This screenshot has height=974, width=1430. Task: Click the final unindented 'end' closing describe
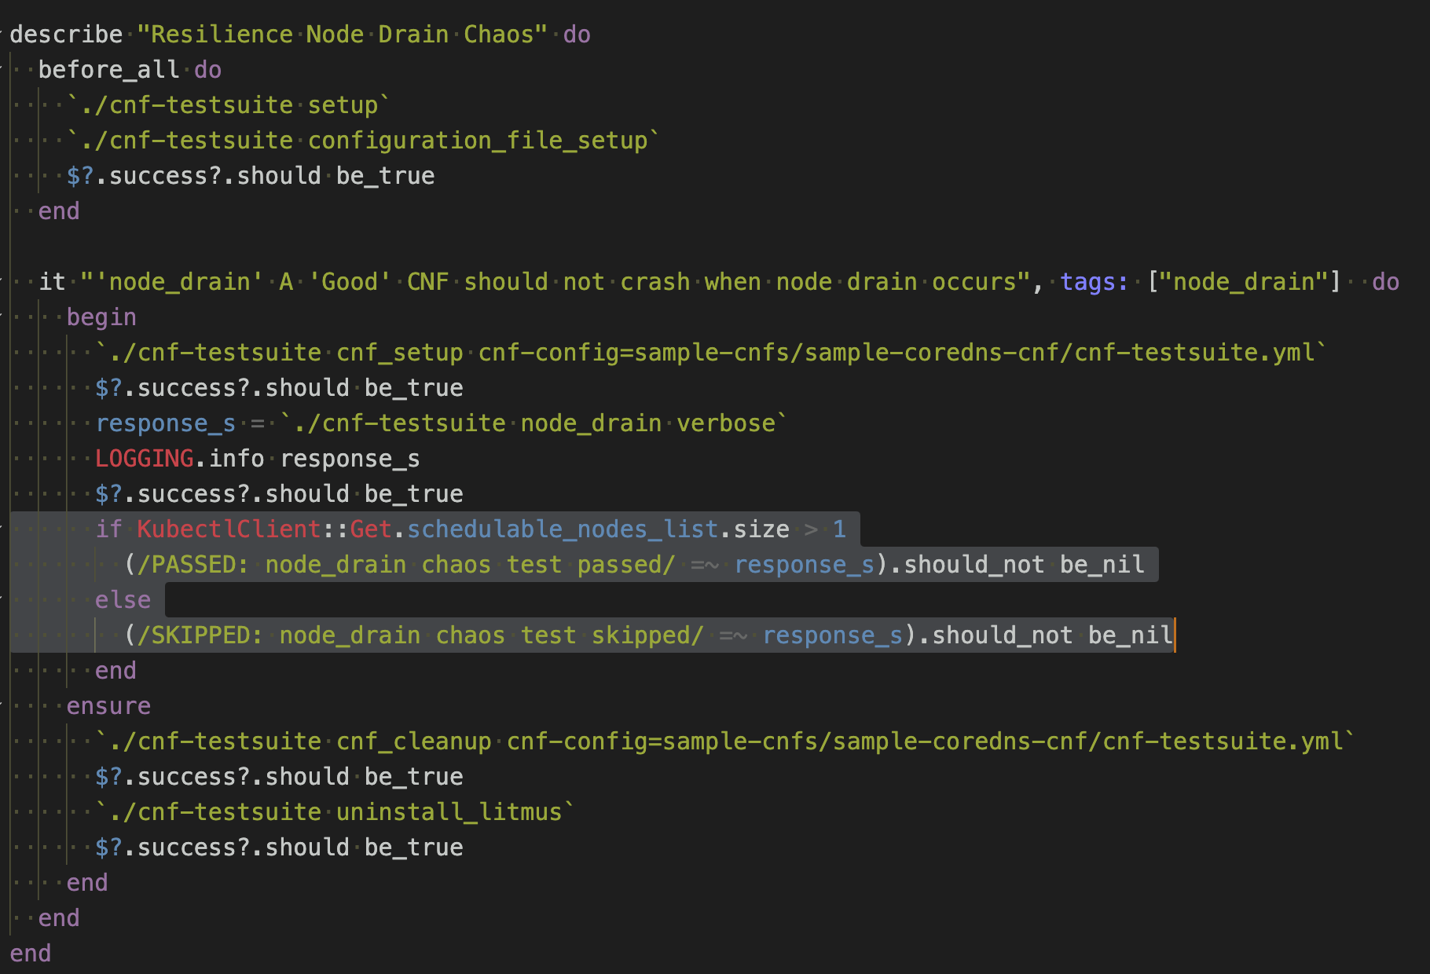click(x=31, y=954)
